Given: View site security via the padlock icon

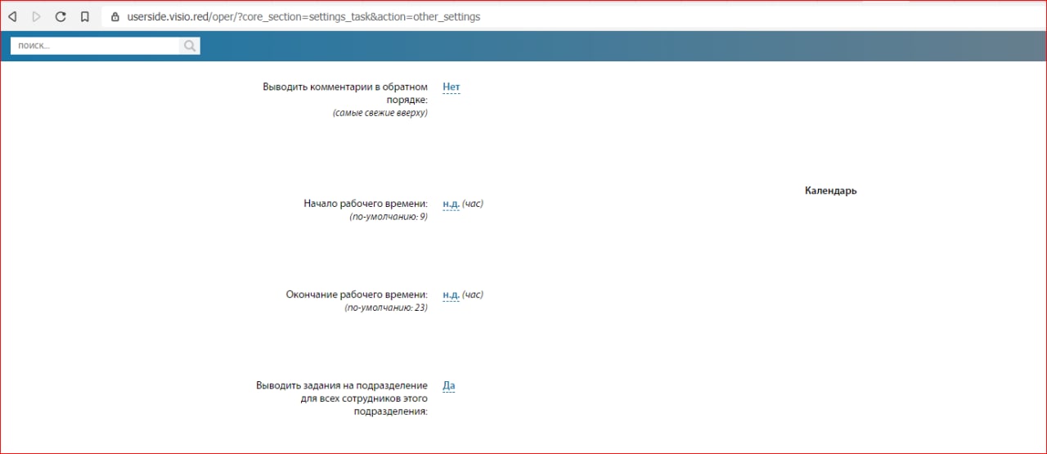Looking at the screenshot, I should pos(115,16).
